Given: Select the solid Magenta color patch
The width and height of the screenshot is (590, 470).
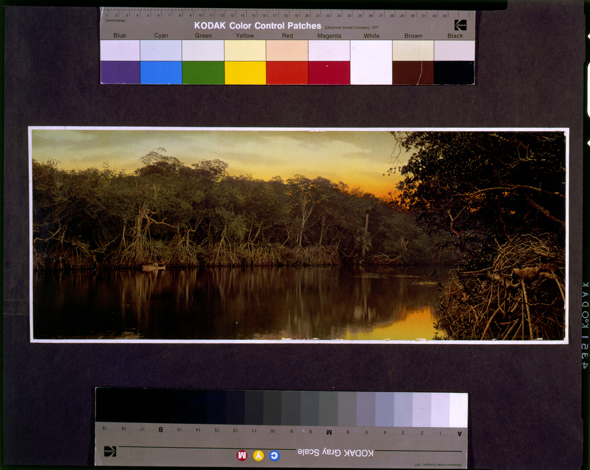Looking at the screenshot, I should (x=329, y=73).
